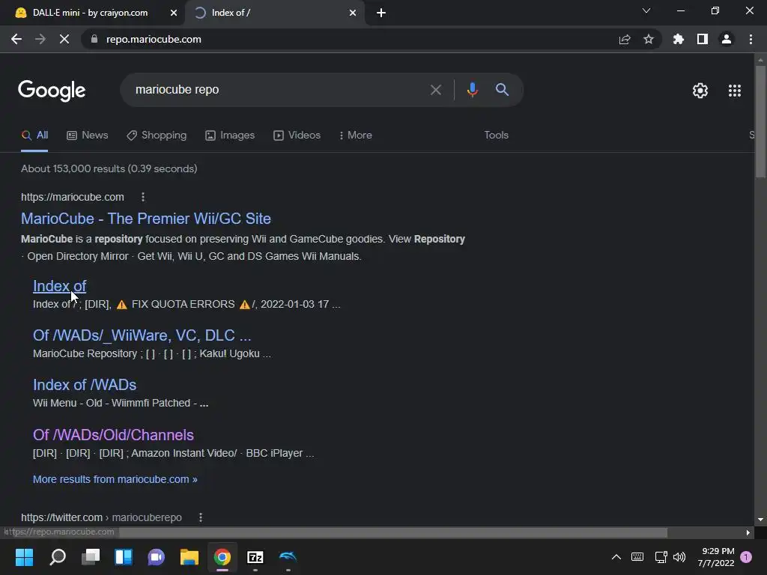Viewport: 767px width, 575px height.
Task: Open Widgets from the taskbar
Action: [x=124, y=557]
